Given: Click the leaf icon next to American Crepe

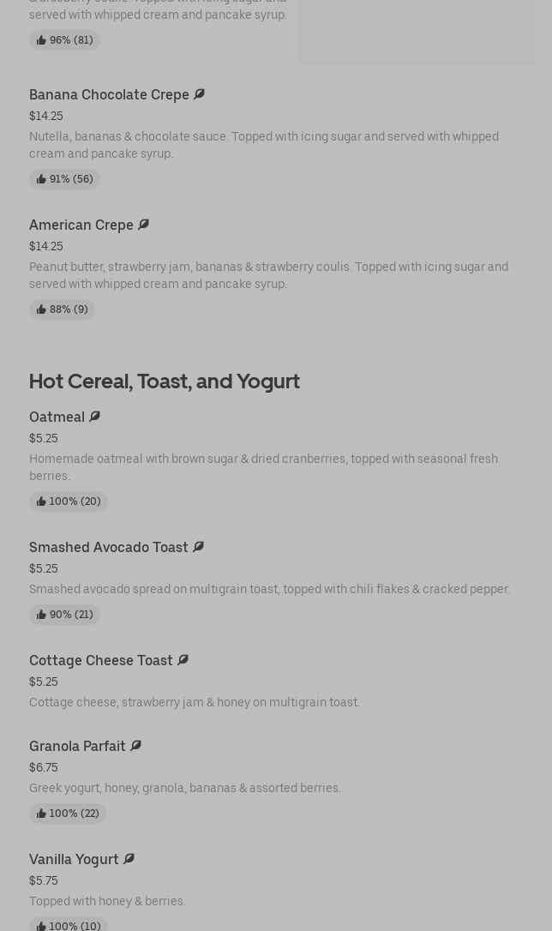Looking at the screenshot, I should pos(143,225).
